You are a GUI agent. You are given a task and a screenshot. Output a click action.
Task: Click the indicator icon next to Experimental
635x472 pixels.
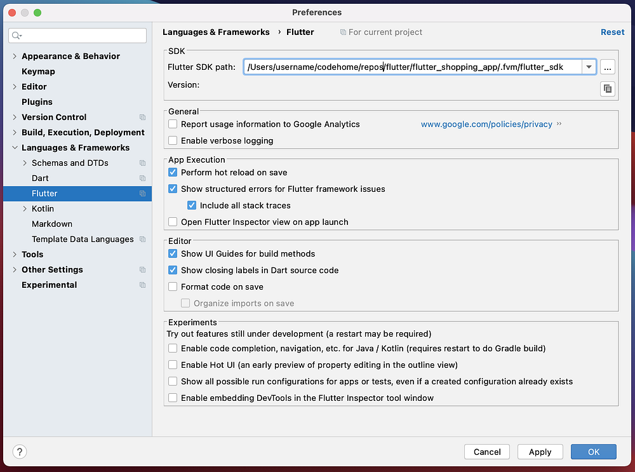(x=141, y=285)
